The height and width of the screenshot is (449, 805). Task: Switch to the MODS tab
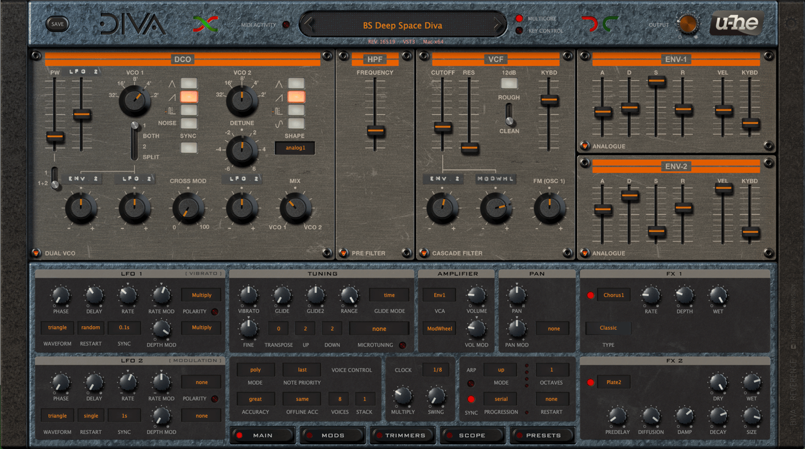[333, 435]
